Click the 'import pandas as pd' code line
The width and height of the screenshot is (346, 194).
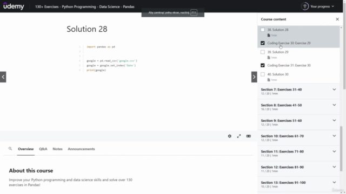coord(101,47)
